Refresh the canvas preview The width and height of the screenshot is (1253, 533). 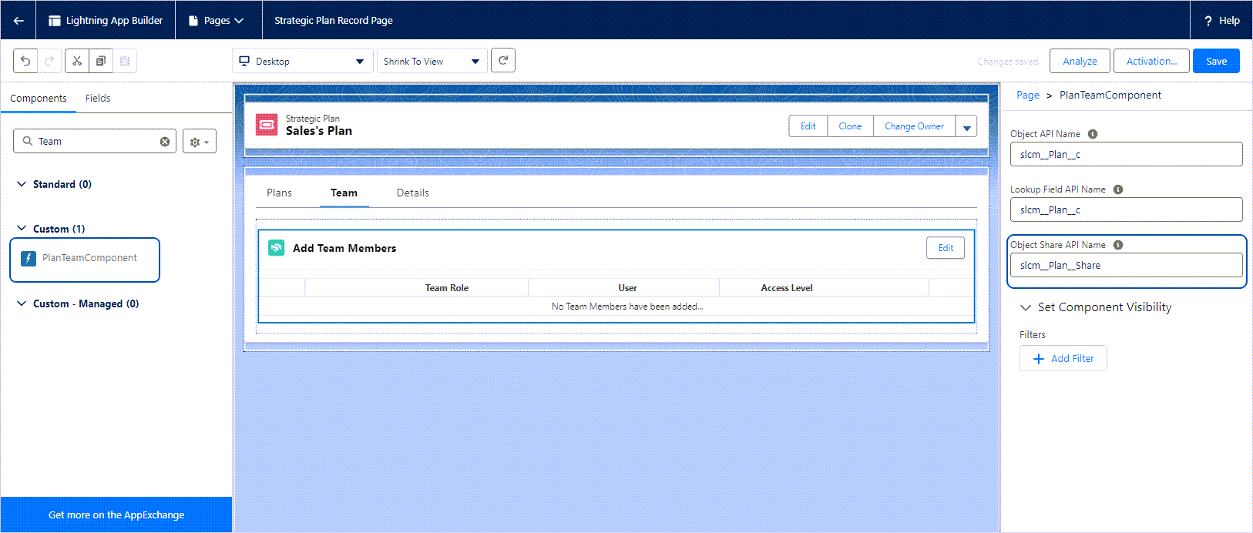click(x=503, y=60)
